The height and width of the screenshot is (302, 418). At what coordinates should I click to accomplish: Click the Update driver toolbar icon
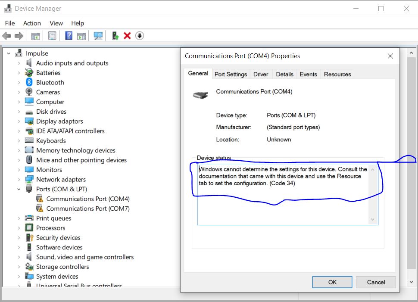(x=115, y=36)
